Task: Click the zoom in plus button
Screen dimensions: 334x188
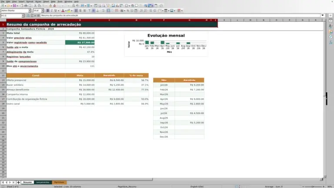Action: point(324,187)
